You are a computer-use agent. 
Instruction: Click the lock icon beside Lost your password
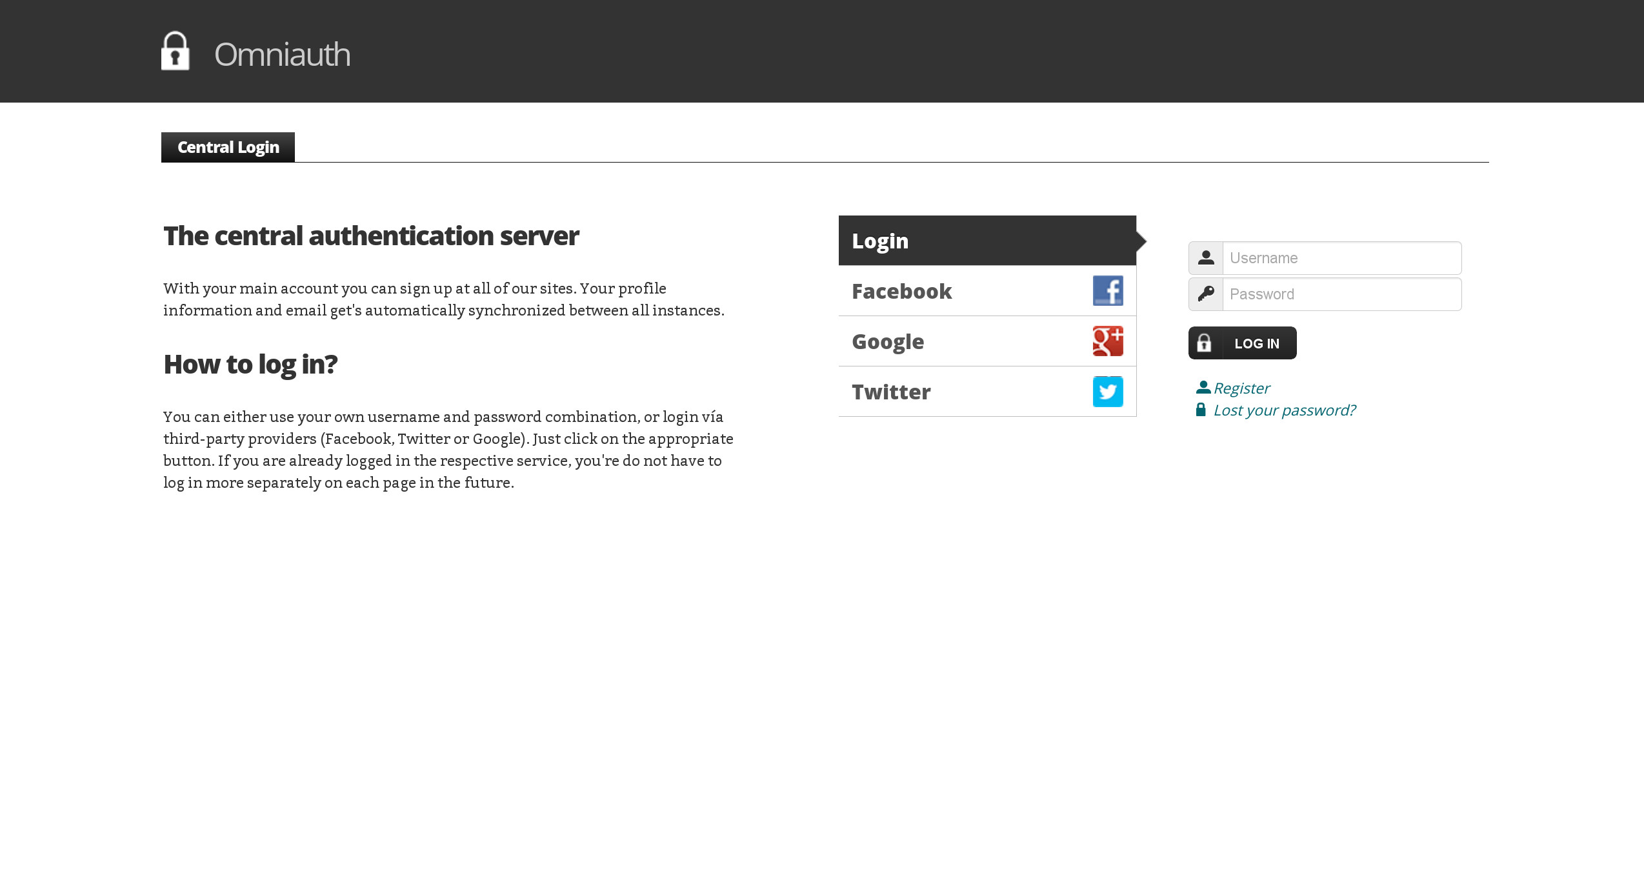point(1201,410)
